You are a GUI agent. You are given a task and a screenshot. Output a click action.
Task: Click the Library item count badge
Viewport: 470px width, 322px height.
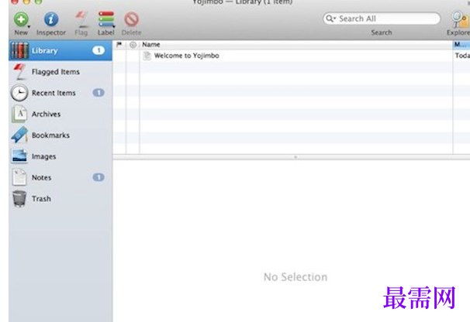pos(98,50)
